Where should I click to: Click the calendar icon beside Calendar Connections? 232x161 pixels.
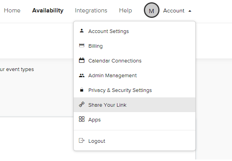pyautogui.click(x=81, y=60)
